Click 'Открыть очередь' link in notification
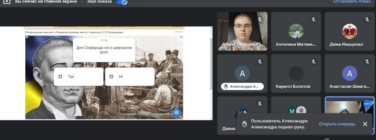 click(x=337, y=124)
